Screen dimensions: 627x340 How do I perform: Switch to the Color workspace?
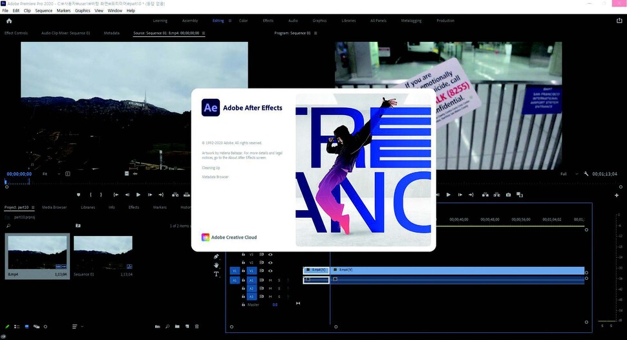tap(244, 21)
